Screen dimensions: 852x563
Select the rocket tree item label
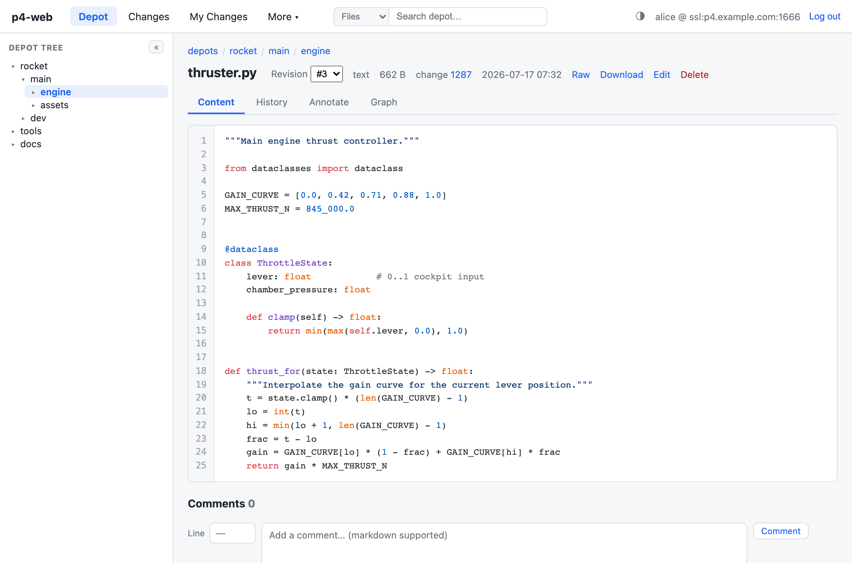(34, 66)
